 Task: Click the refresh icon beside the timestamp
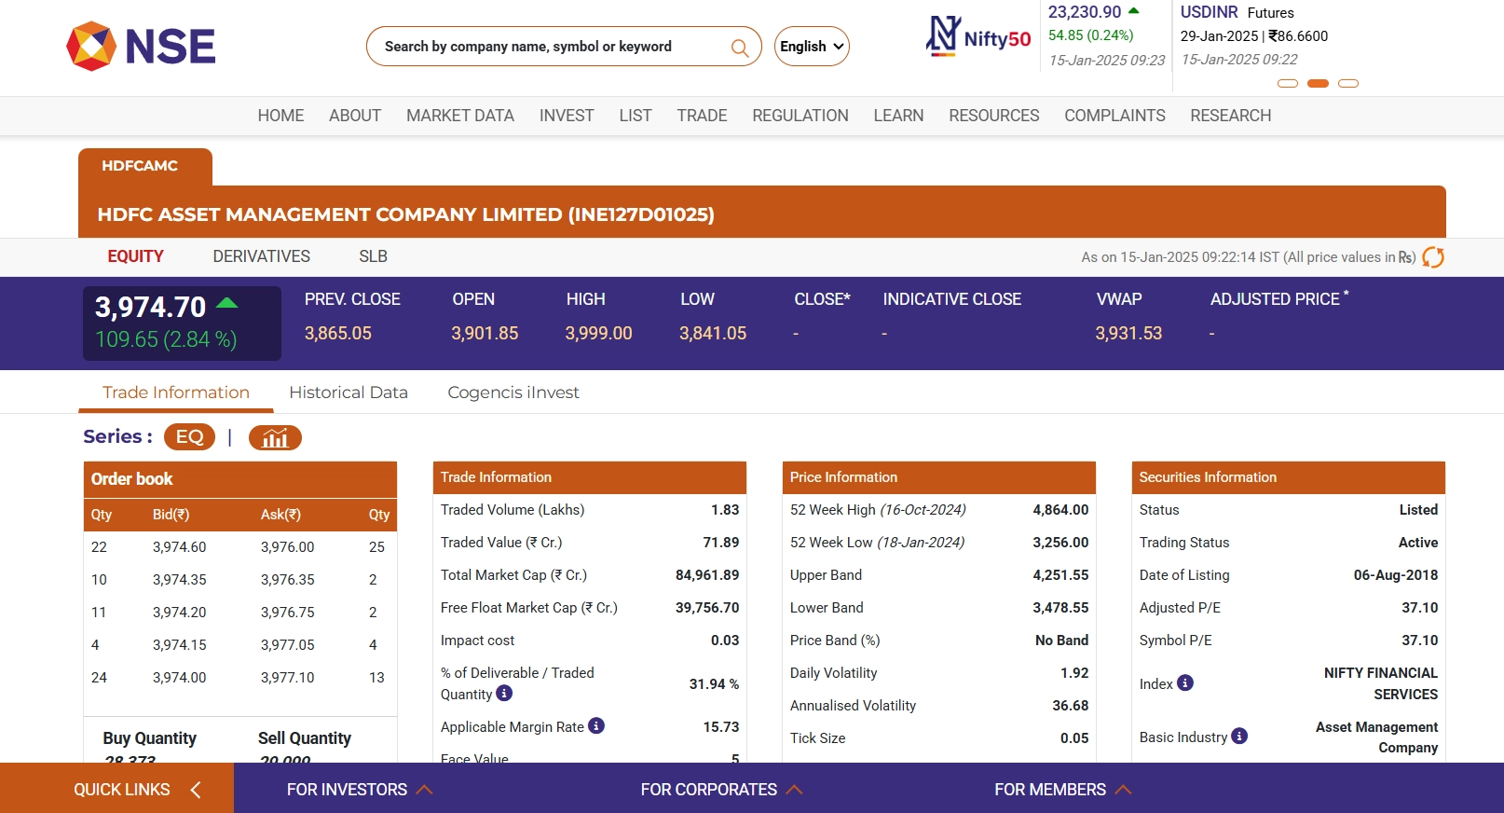pyautogui.click(x=1433, y=257)
